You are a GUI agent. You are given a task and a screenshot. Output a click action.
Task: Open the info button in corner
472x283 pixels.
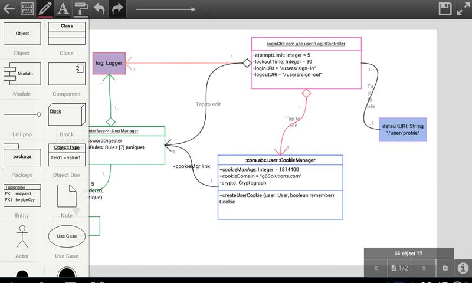463,268
